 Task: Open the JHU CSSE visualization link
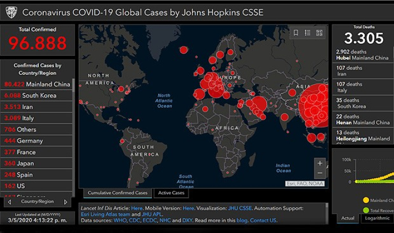(x=240, y=208)
